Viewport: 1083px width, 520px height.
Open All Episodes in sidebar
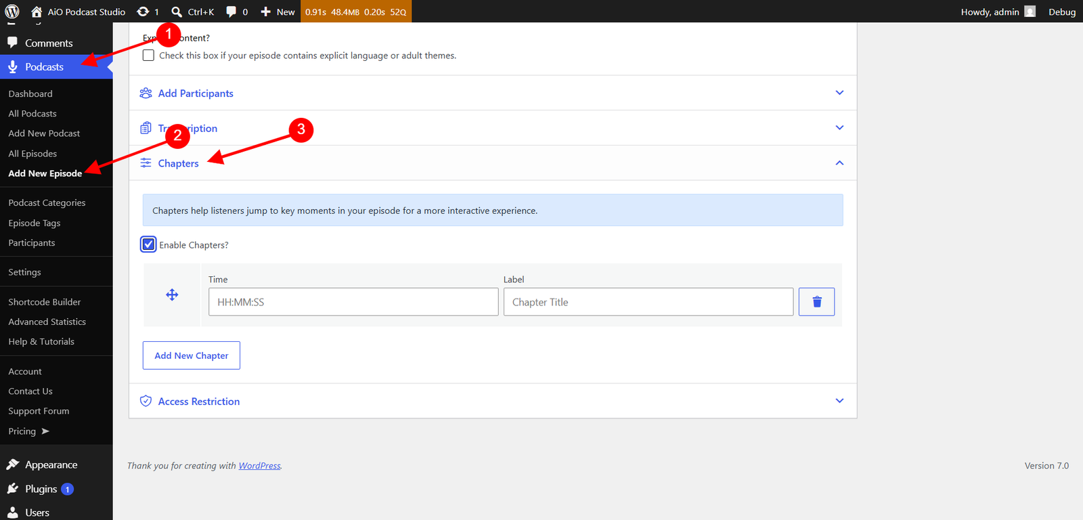[32, 154]
